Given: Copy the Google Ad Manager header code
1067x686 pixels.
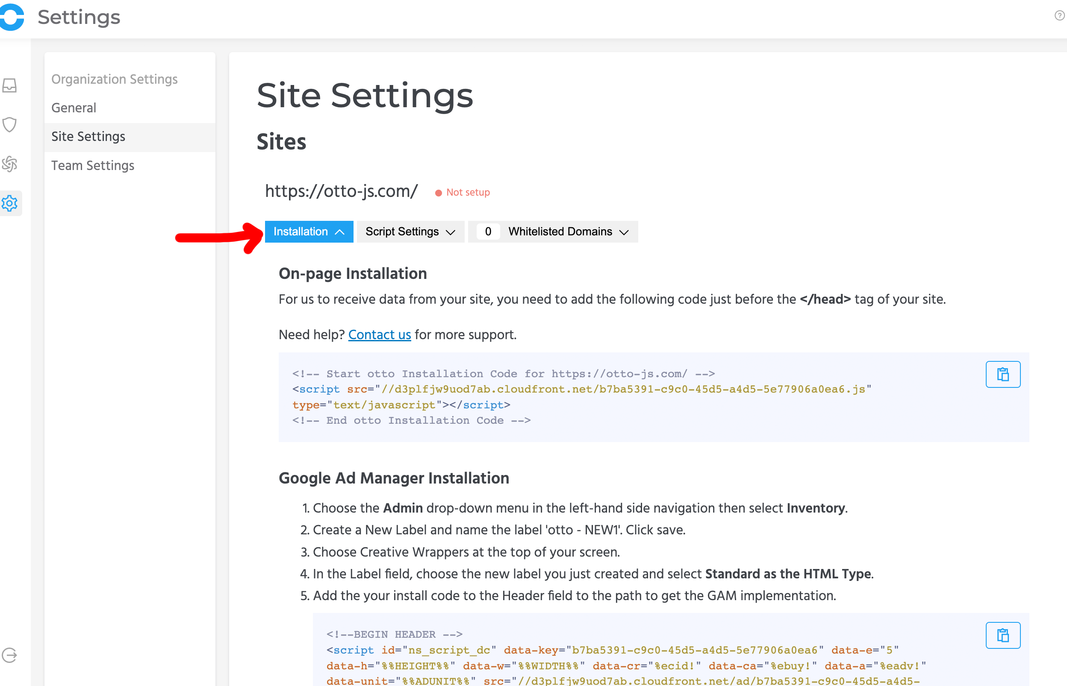Looking at the screenshot, I should 1003,635.
